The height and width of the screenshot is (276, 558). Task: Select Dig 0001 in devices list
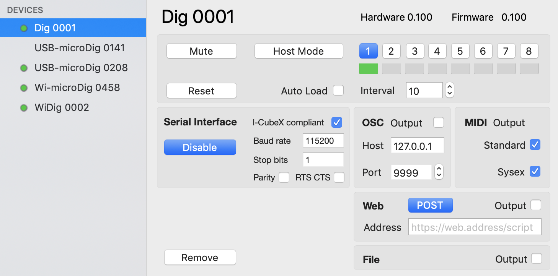(73, 28)
